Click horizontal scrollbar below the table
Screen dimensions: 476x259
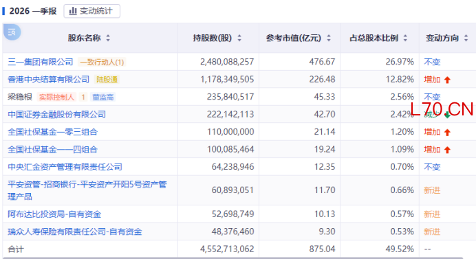233,258
